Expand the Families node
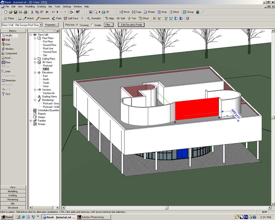Viewport: 275px width, 220px height. pyautogui.click(x=31, y=121)
